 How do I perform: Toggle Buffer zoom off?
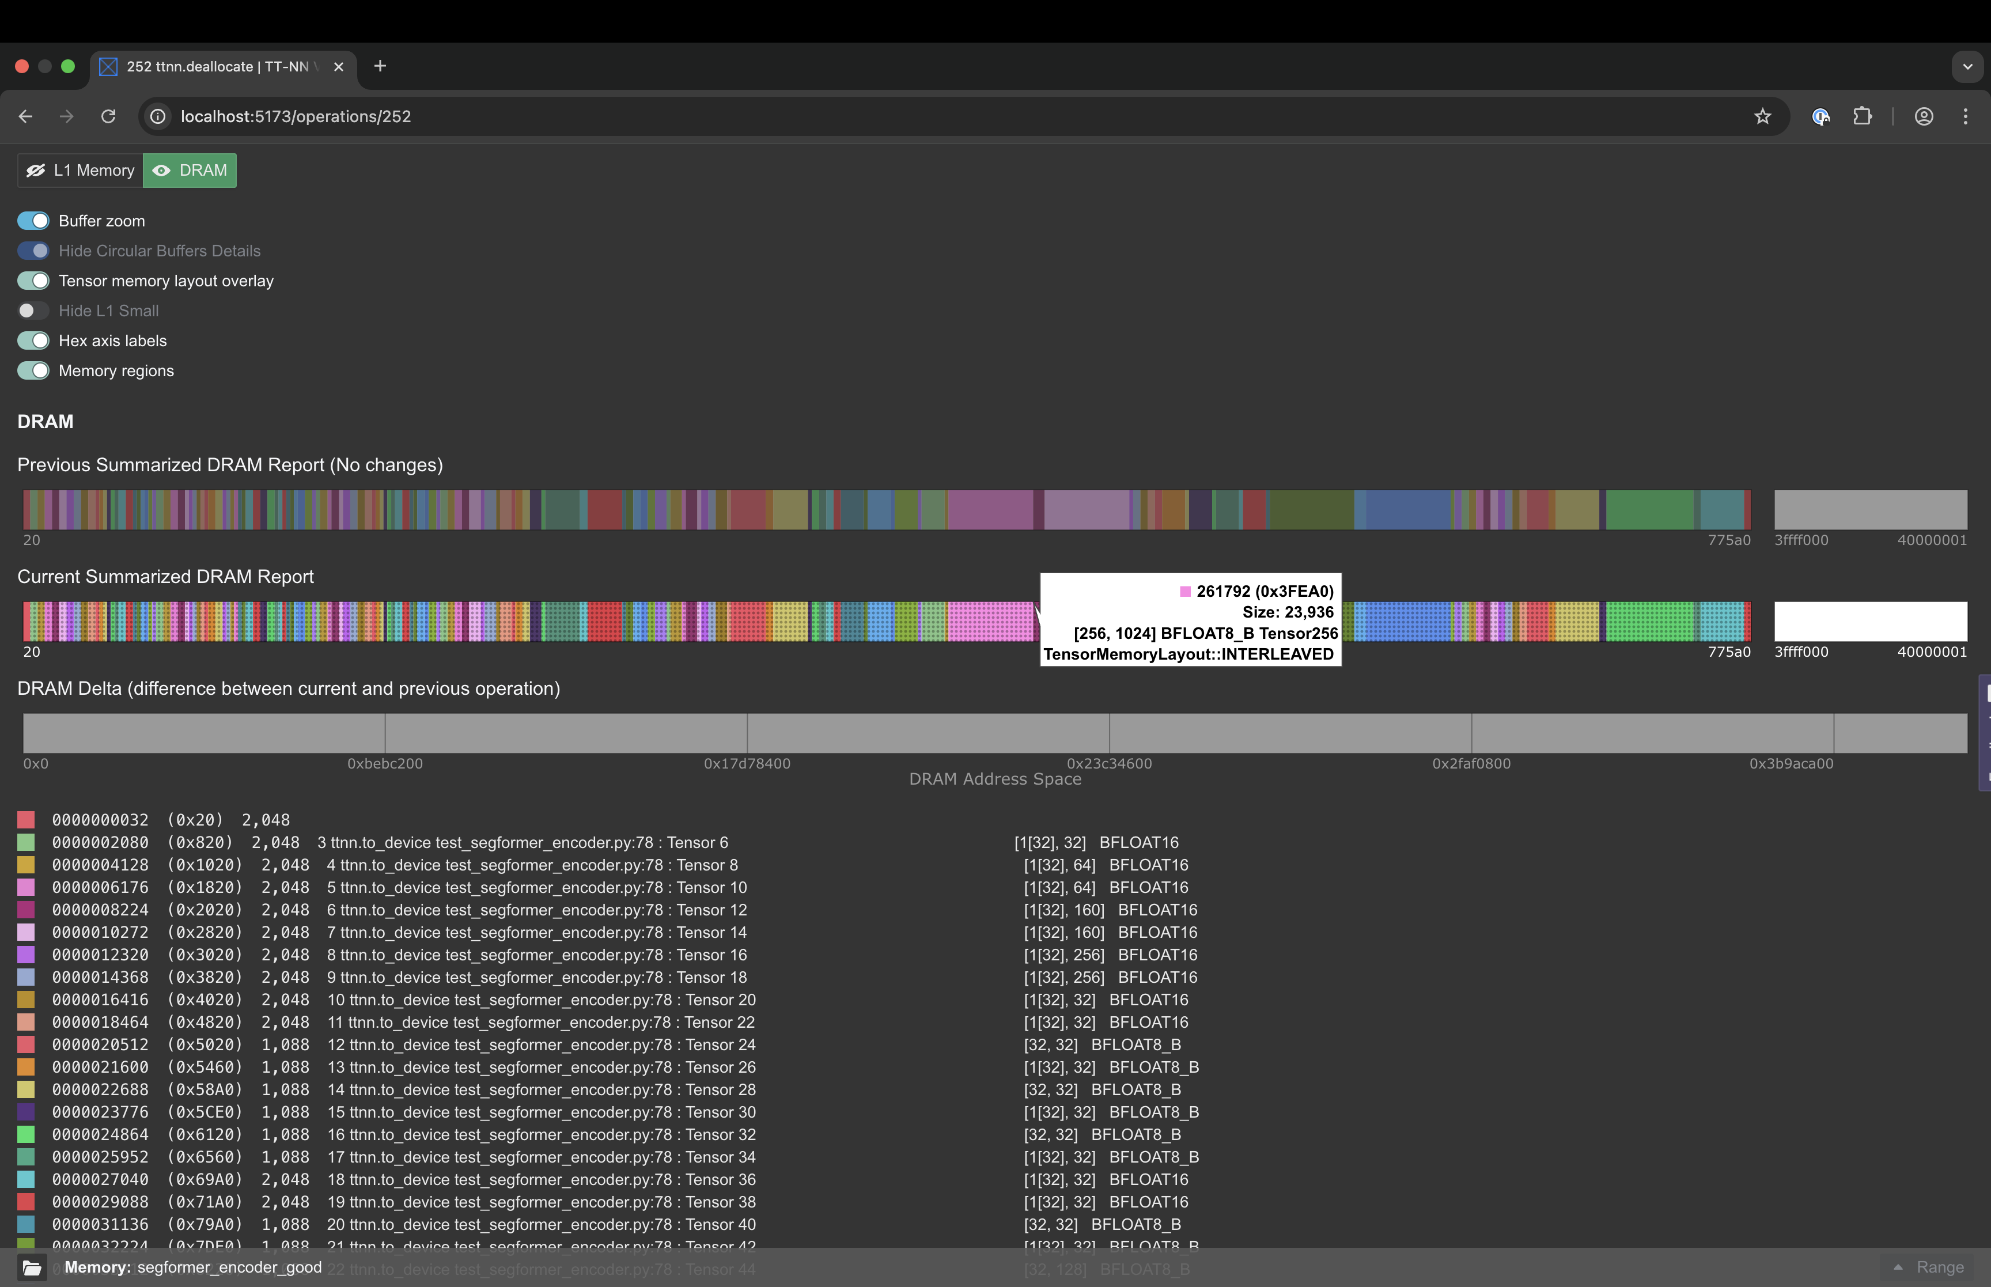tap(32, 220)
